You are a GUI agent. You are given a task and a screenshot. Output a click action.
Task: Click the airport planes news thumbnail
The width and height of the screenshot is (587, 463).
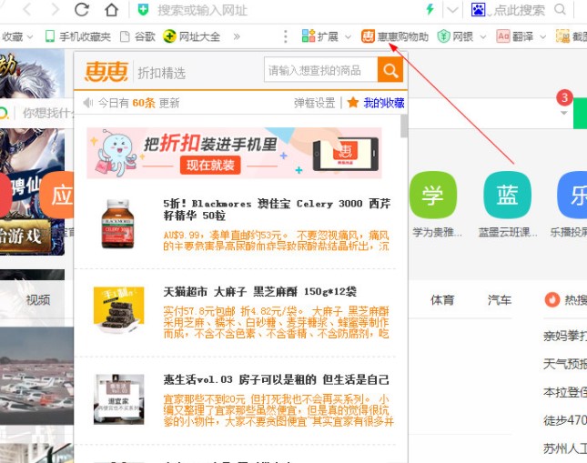(36, 376)
